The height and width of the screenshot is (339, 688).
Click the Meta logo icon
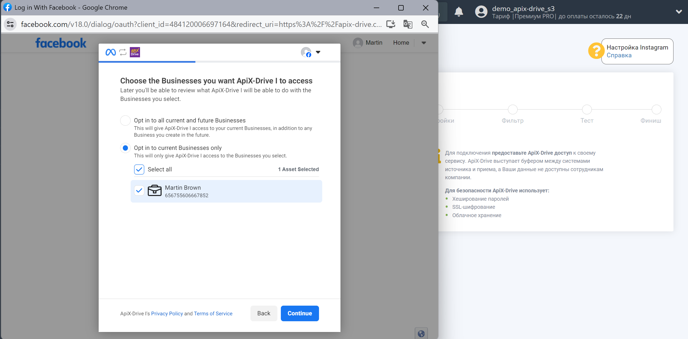(110, 52)
